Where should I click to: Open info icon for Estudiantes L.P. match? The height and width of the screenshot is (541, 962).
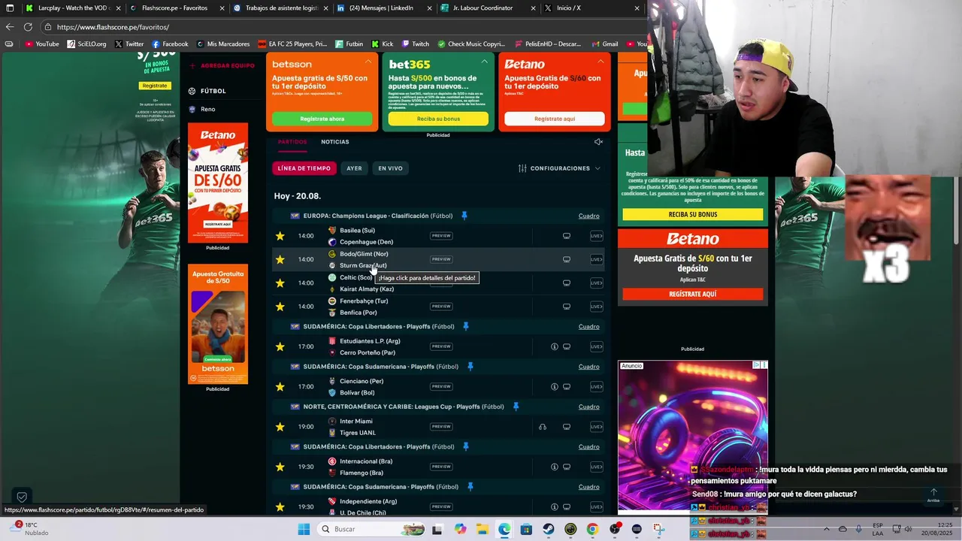pyautogui.click(x=555, y=346)
